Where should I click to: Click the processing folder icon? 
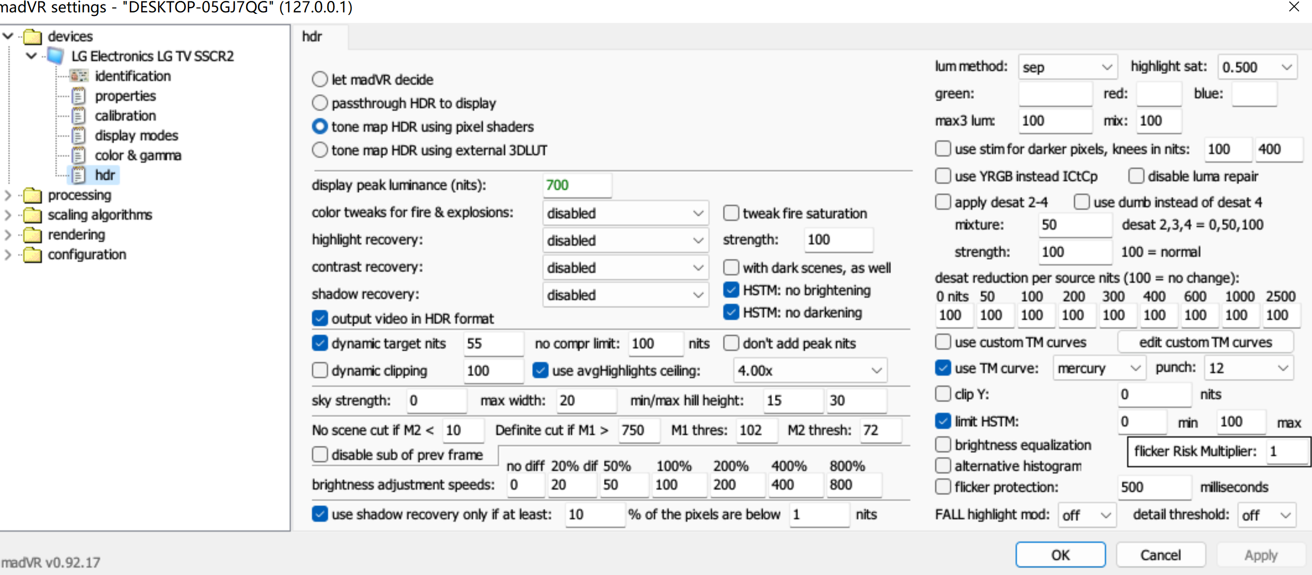point(33,195)
